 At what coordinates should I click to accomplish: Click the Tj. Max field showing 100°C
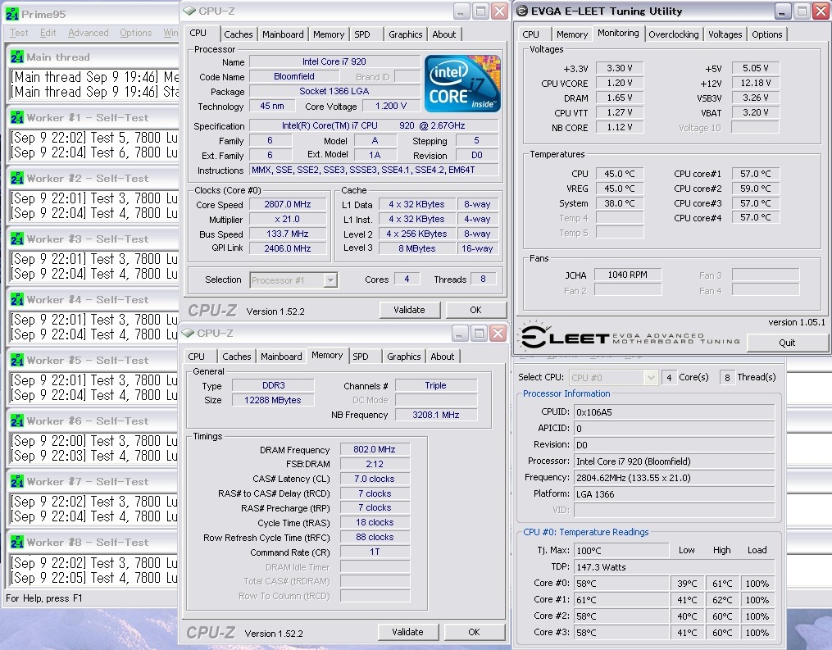click(621, 551)
